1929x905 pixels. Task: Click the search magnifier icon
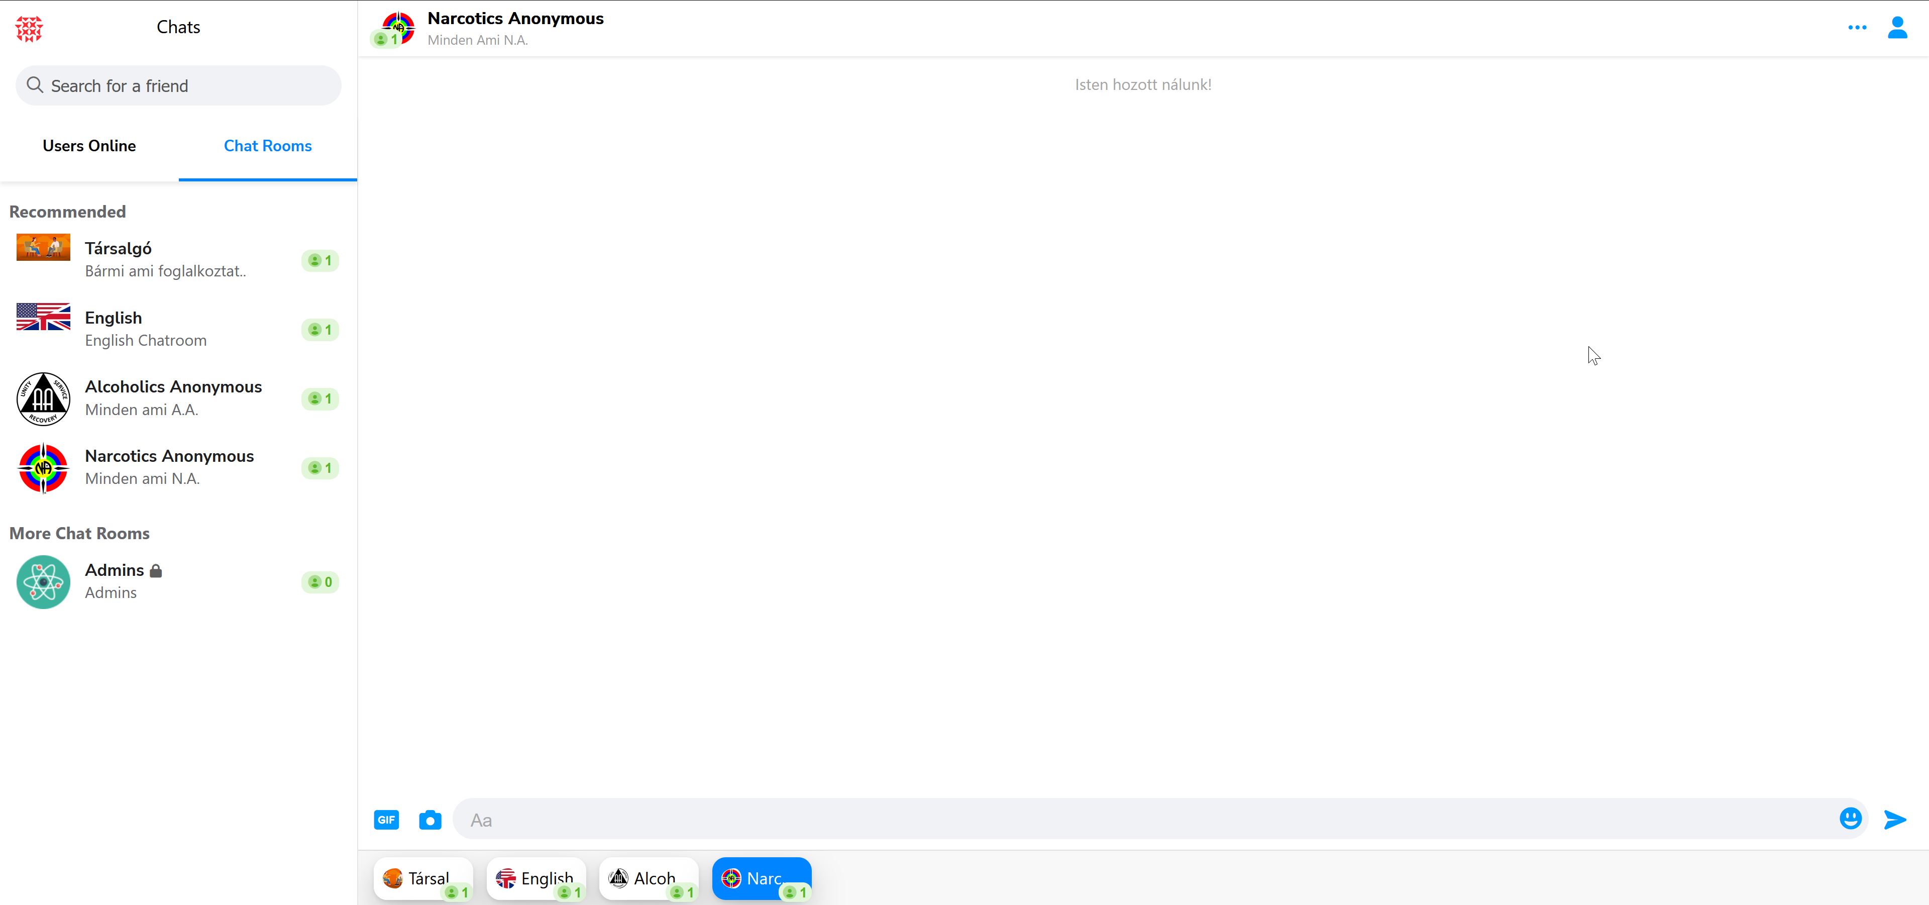(35, 85)
